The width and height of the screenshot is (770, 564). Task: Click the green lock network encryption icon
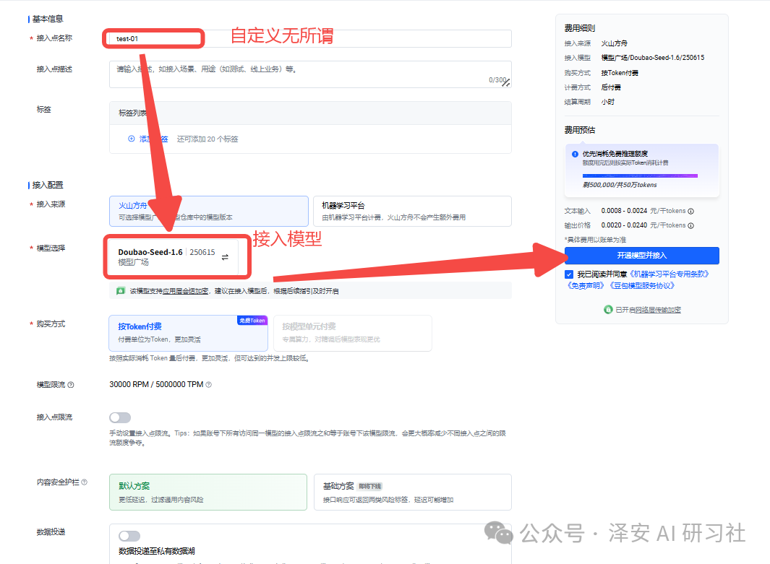(608, 310)
